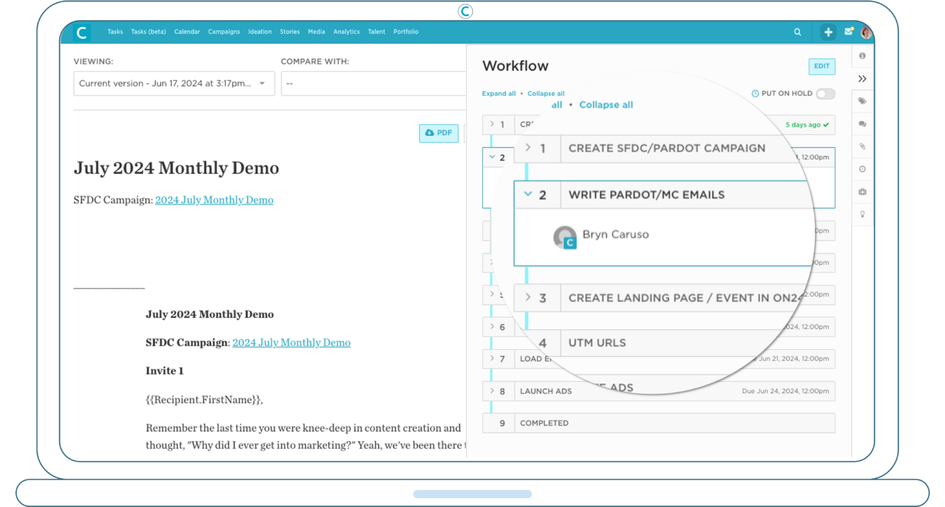Download the document with PDF button
This screenshot has height=507, width=945.
(x=438, y=133)
